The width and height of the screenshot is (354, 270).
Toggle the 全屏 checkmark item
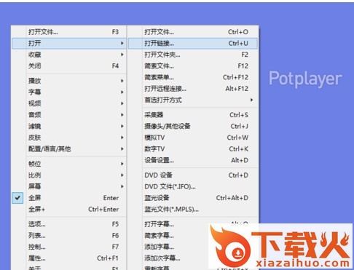(x=69, y=198)
